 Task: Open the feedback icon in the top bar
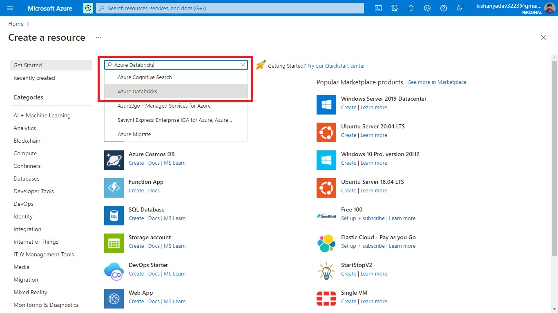(x=460, y=8)
